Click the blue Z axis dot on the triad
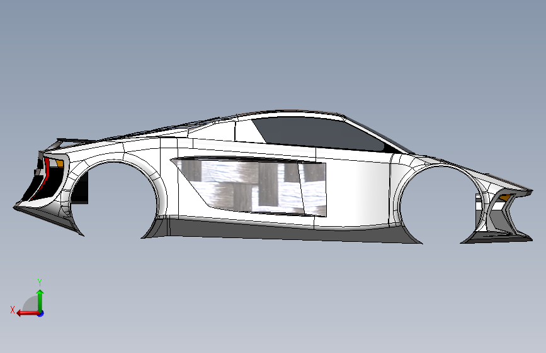 click(x=41, y=313)
